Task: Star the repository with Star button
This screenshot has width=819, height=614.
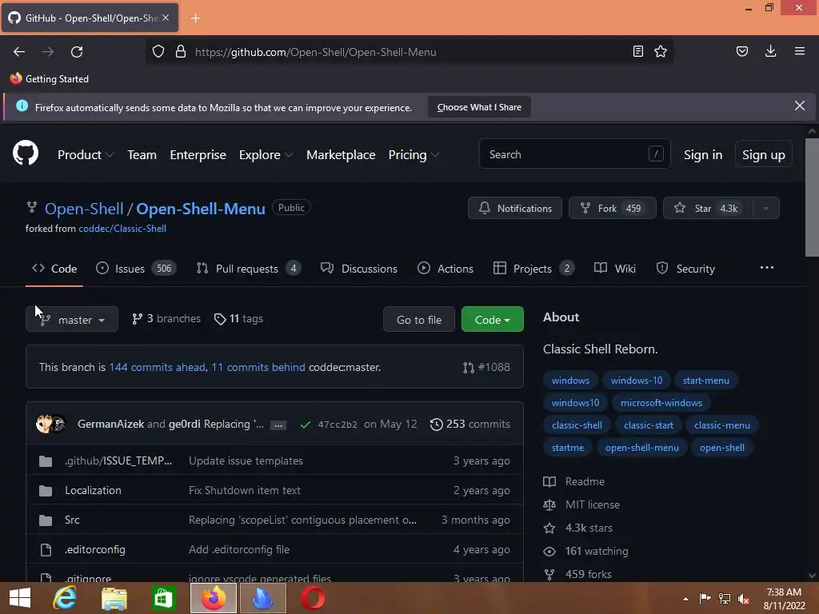Action: click(x=708, y=208)
